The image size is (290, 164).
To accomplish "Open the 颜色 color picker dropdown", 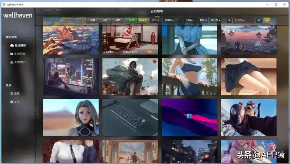I will coord(203,20).
